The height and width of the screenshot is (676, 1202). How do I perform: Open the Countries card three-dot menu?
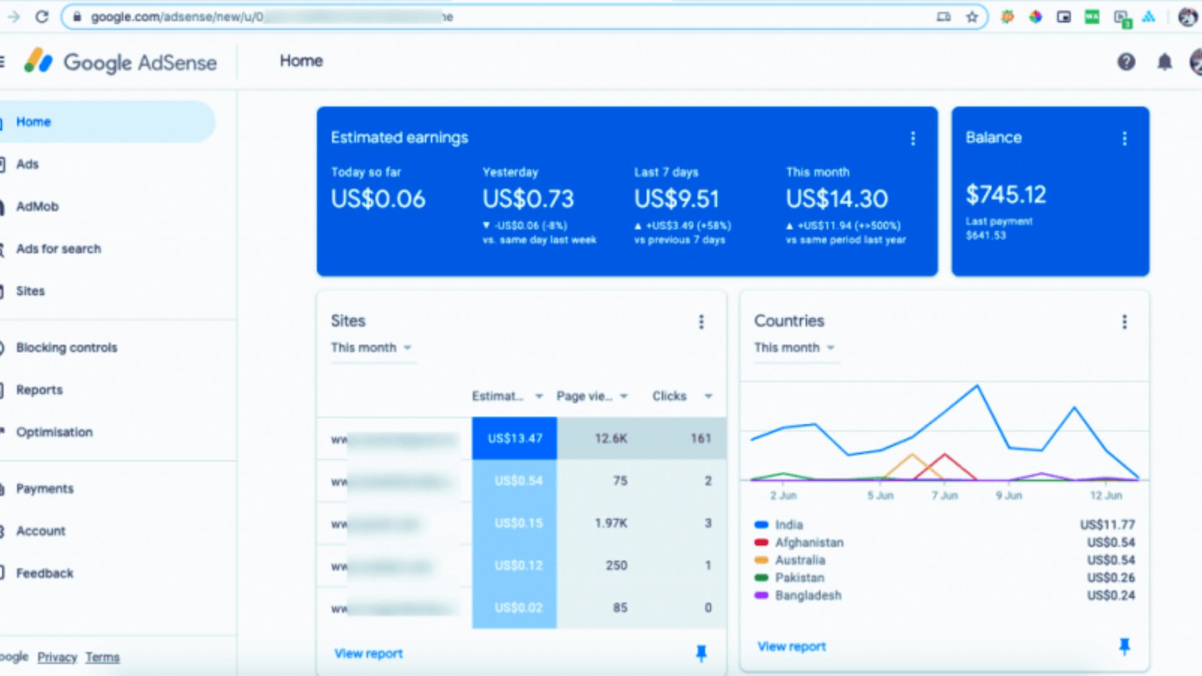coord(1124,322)
